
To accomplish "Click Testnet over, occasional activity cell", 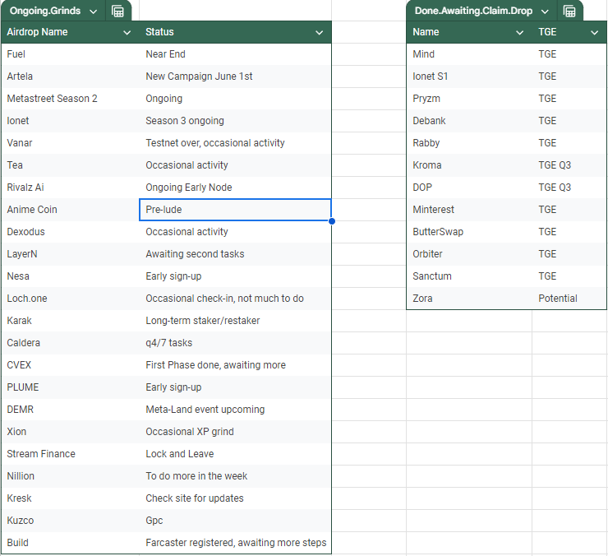I will [x=235, y=143].
